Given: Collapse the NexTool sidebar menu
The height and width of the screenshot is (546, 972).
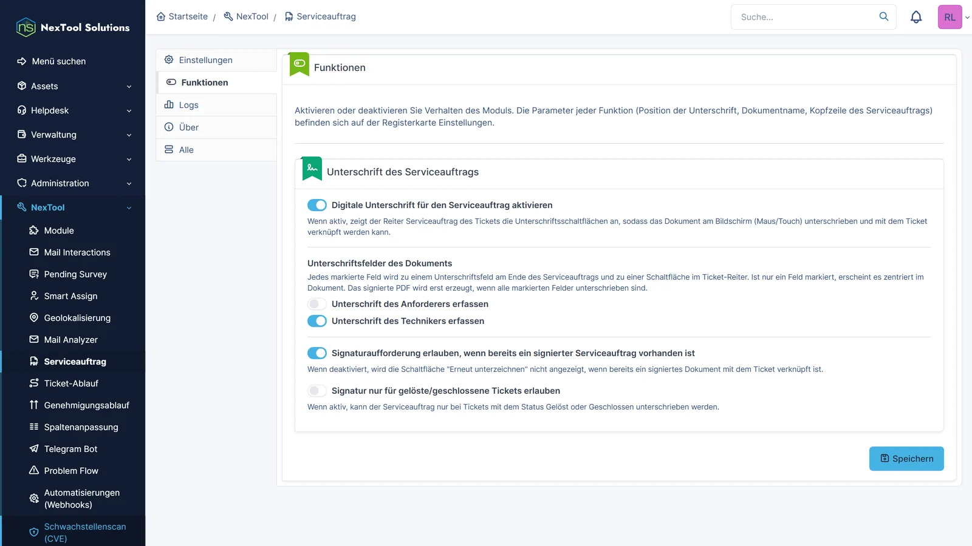Looking at the screenshot, I should pos(73,207).
